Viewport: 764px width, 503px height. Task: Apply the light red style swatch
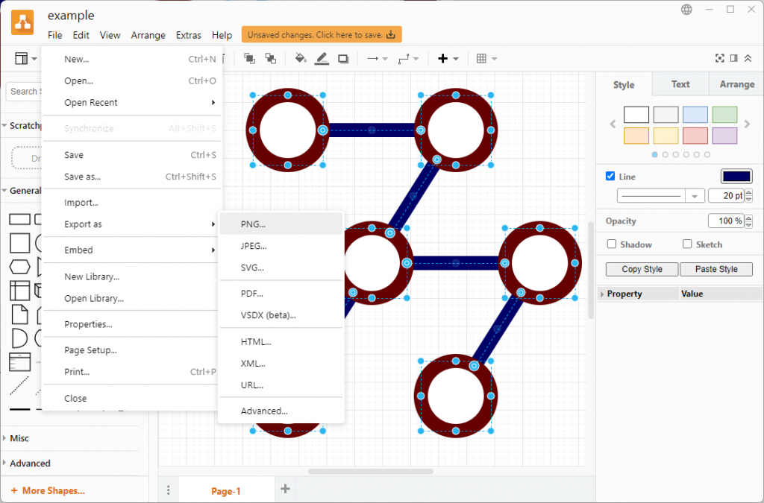(x=695, y=136)
